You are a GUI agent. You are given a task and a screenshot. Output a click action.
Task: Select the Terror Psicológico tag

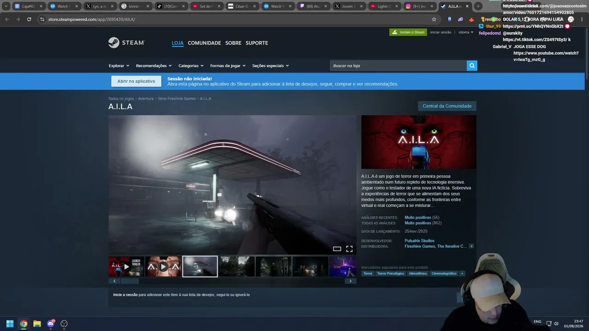pyautogui.click(x=391, y=274)
